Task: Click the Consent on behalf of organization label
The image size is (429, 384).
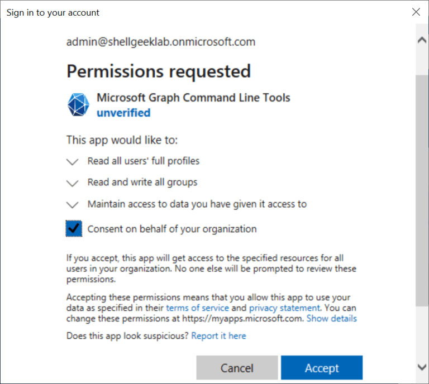Action: click(172, 229)
